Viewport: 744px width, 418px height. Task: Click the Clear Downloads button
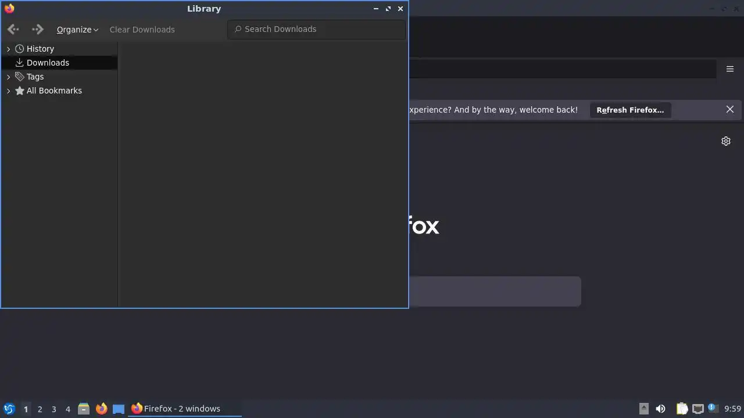(x=142, y=29)
